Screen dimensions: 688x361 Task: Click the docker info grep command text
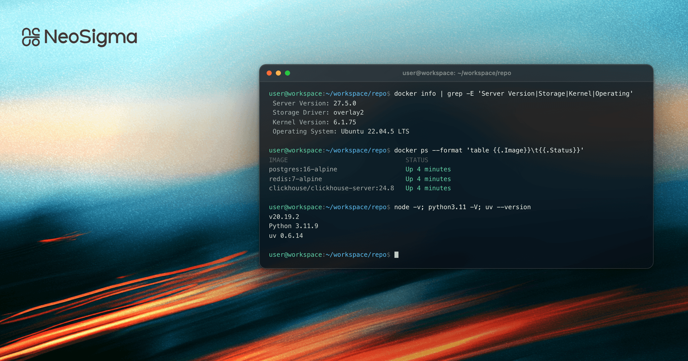click(x=514, y=94)
